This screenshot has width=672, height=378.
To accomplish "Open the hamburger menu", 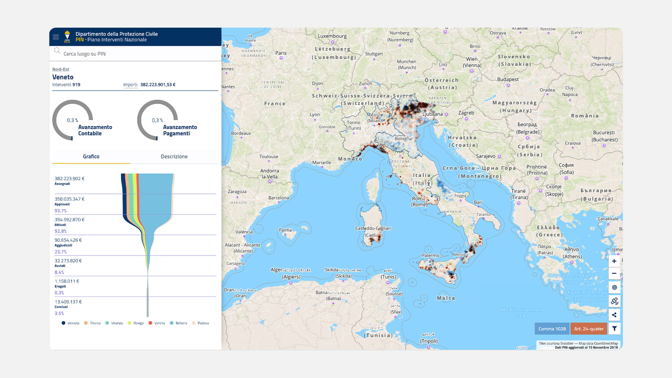I will pyautogui.click(x=56, y=37).
